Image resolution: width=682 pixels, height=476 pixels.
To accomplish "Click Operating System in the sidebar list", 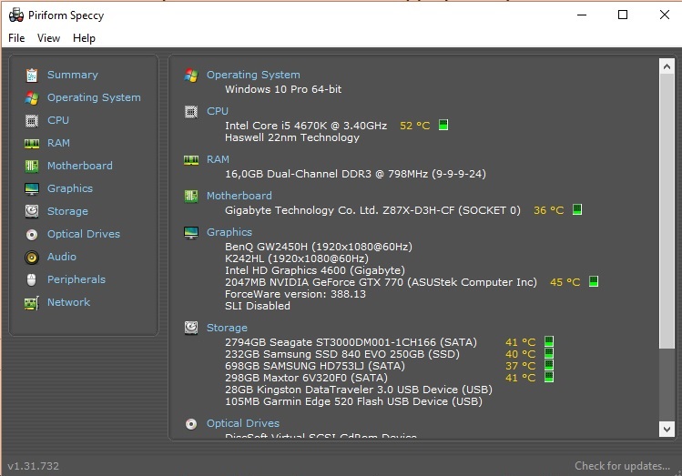I will [x=94, y=97].
